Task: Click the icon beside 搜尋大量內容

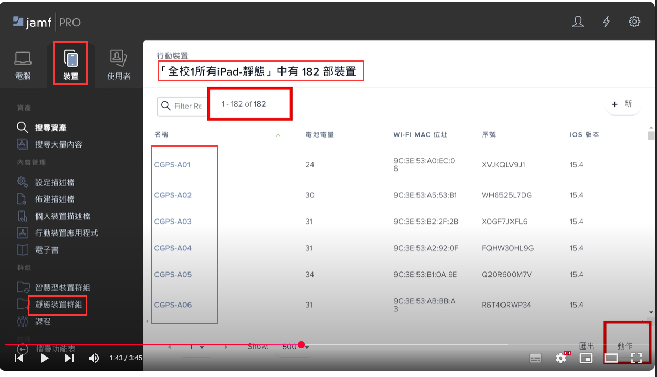Action: click(x=22, y=144)
